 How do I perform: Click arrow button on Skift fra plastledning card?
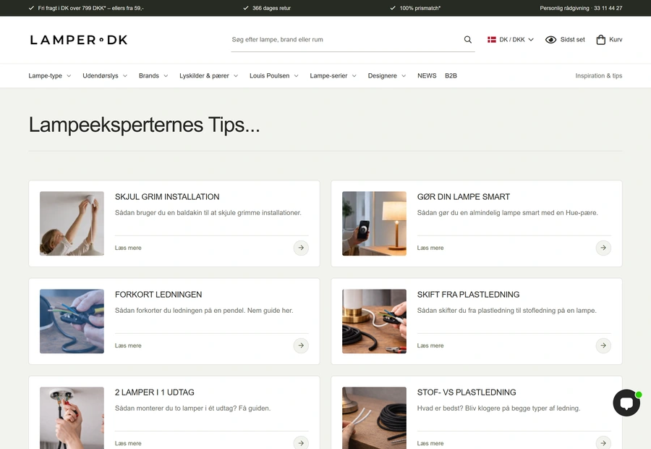click(603, 345)
